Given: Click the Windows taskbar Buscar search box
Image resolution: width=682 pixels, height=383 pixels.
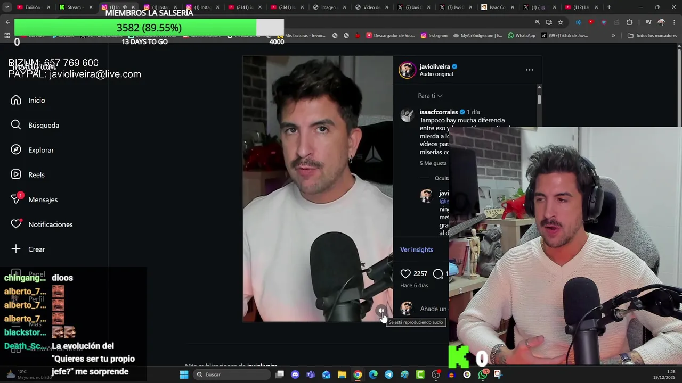Looking at the screenshot, I should coord(231,374).
